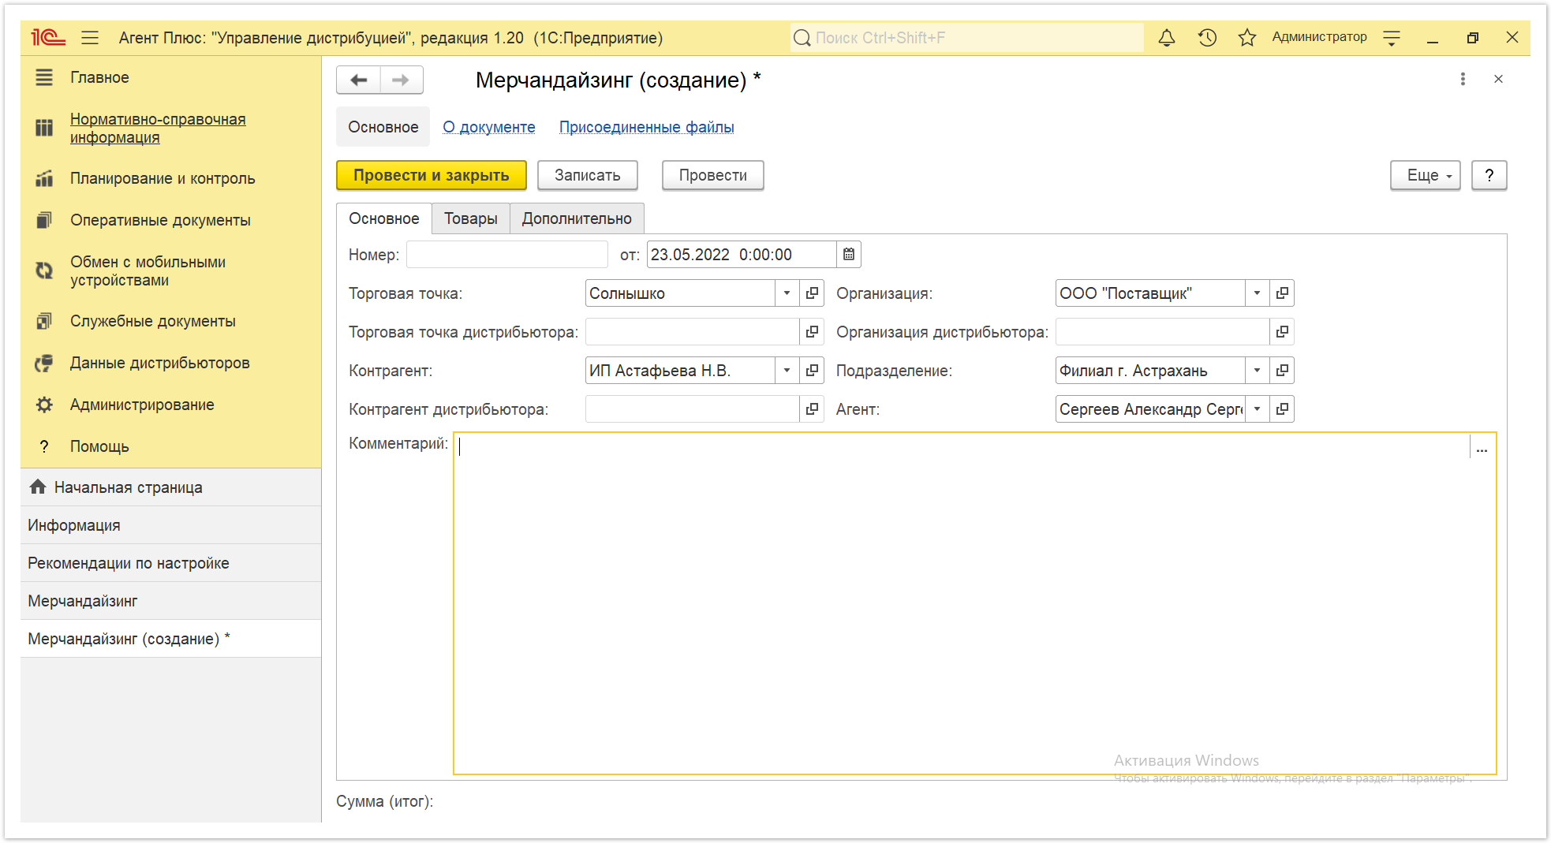Click the Провести button

tap(712, 175)
